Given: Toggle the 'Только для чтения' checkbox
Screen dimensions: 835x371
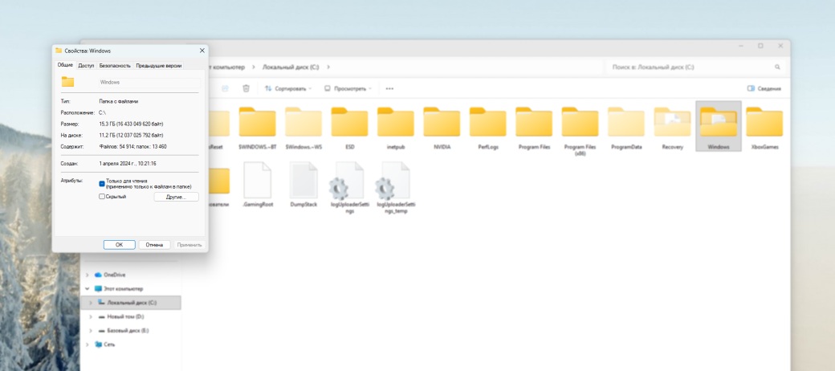Looking at the screenshot, I should [102, 183].
